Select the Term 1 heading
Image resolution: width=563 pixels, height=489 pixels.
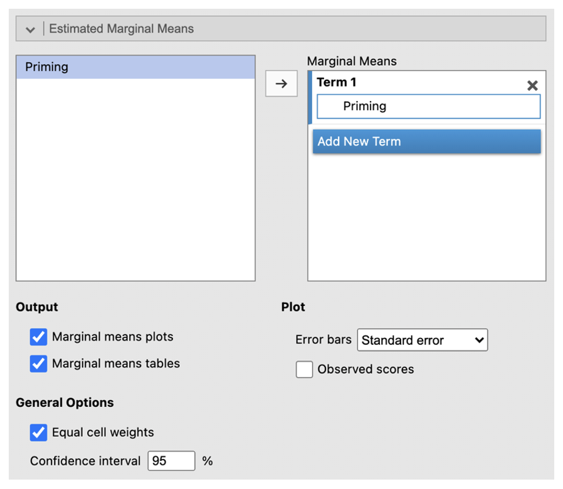pos(337,82)
